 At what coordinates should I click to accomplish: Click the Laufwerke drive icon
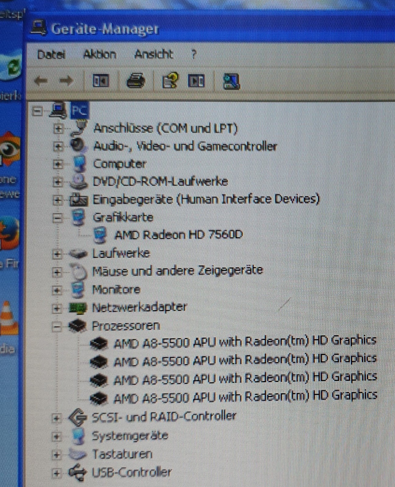pos(79,254)
